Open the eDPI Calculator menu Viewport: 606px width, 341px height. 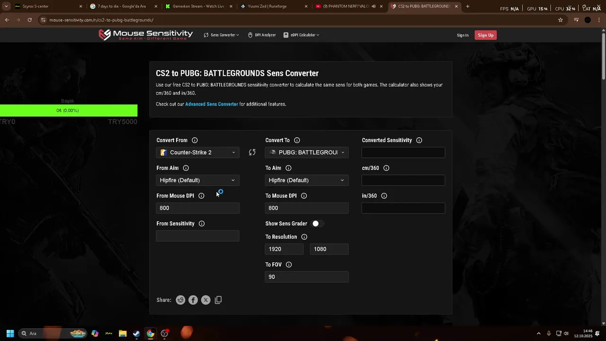(x=301, y=35)
